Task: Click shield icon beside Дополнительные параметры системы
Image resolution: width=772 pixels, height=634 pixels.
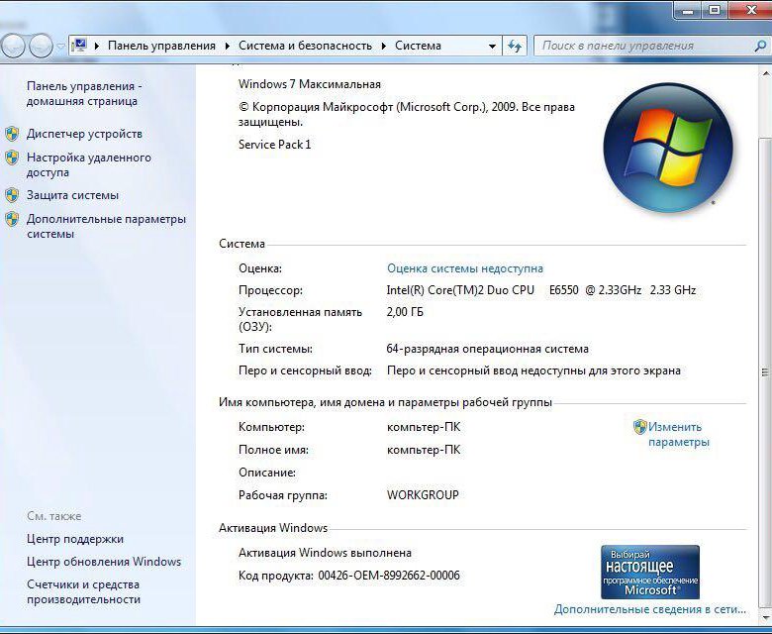Action: (x=12, y=219)
